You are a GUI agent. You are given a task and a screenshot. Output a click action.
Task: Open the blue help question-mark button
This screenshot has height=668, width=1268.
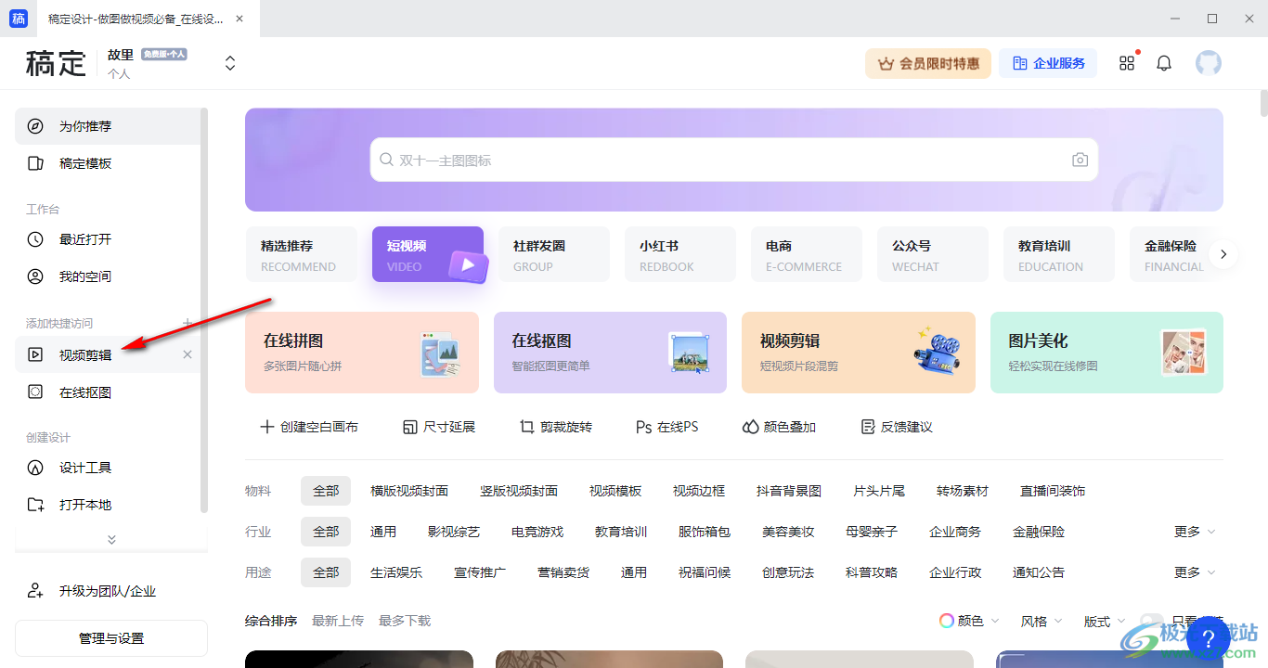click(1208, 638)
